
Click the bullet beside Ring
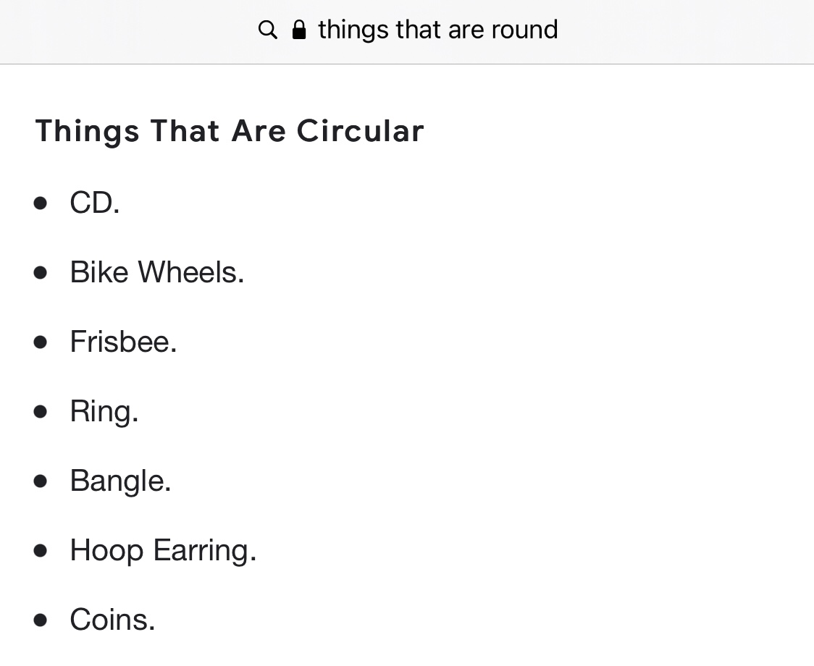point(41,412)
